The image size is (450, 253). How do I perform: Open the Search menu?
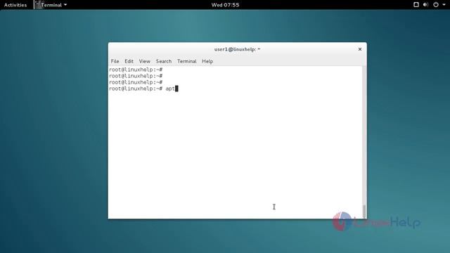[164, 61]
